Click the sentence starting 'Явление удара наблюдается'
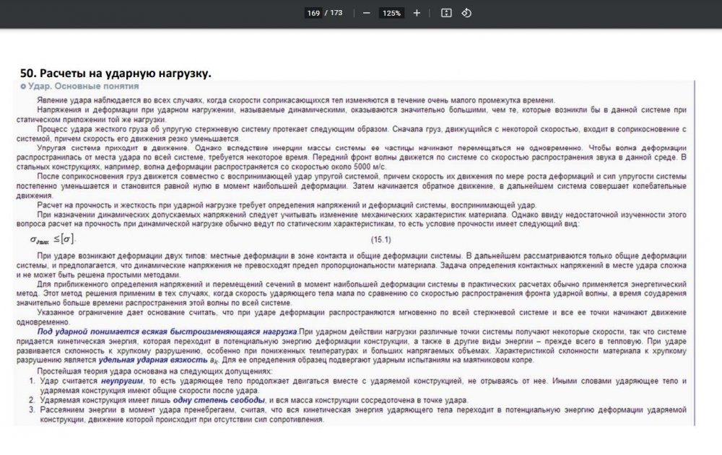 pyautogui.click(x=296, y=100)
